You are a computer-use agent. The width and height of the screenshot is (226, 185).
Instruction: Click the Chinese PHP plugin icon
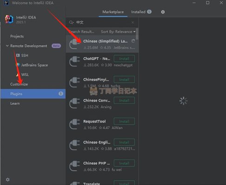(74, 166)
